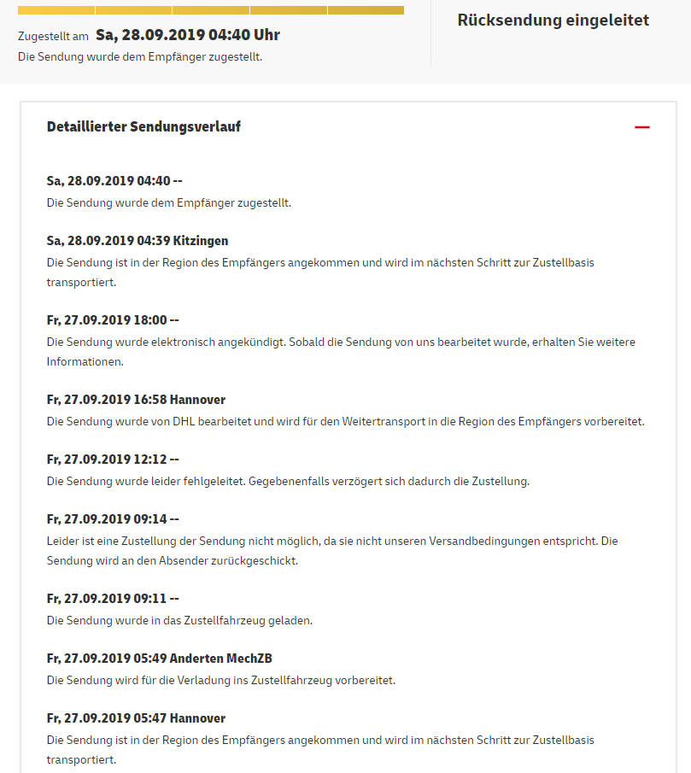Click the last segment of the delivery progress bar
This screenshot has height=773, width=691.
click(x=366, y=10)
